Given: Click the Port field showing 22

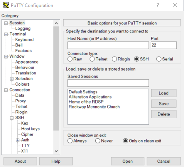Looking at the screenshot, I should click(x=164, y=45).
